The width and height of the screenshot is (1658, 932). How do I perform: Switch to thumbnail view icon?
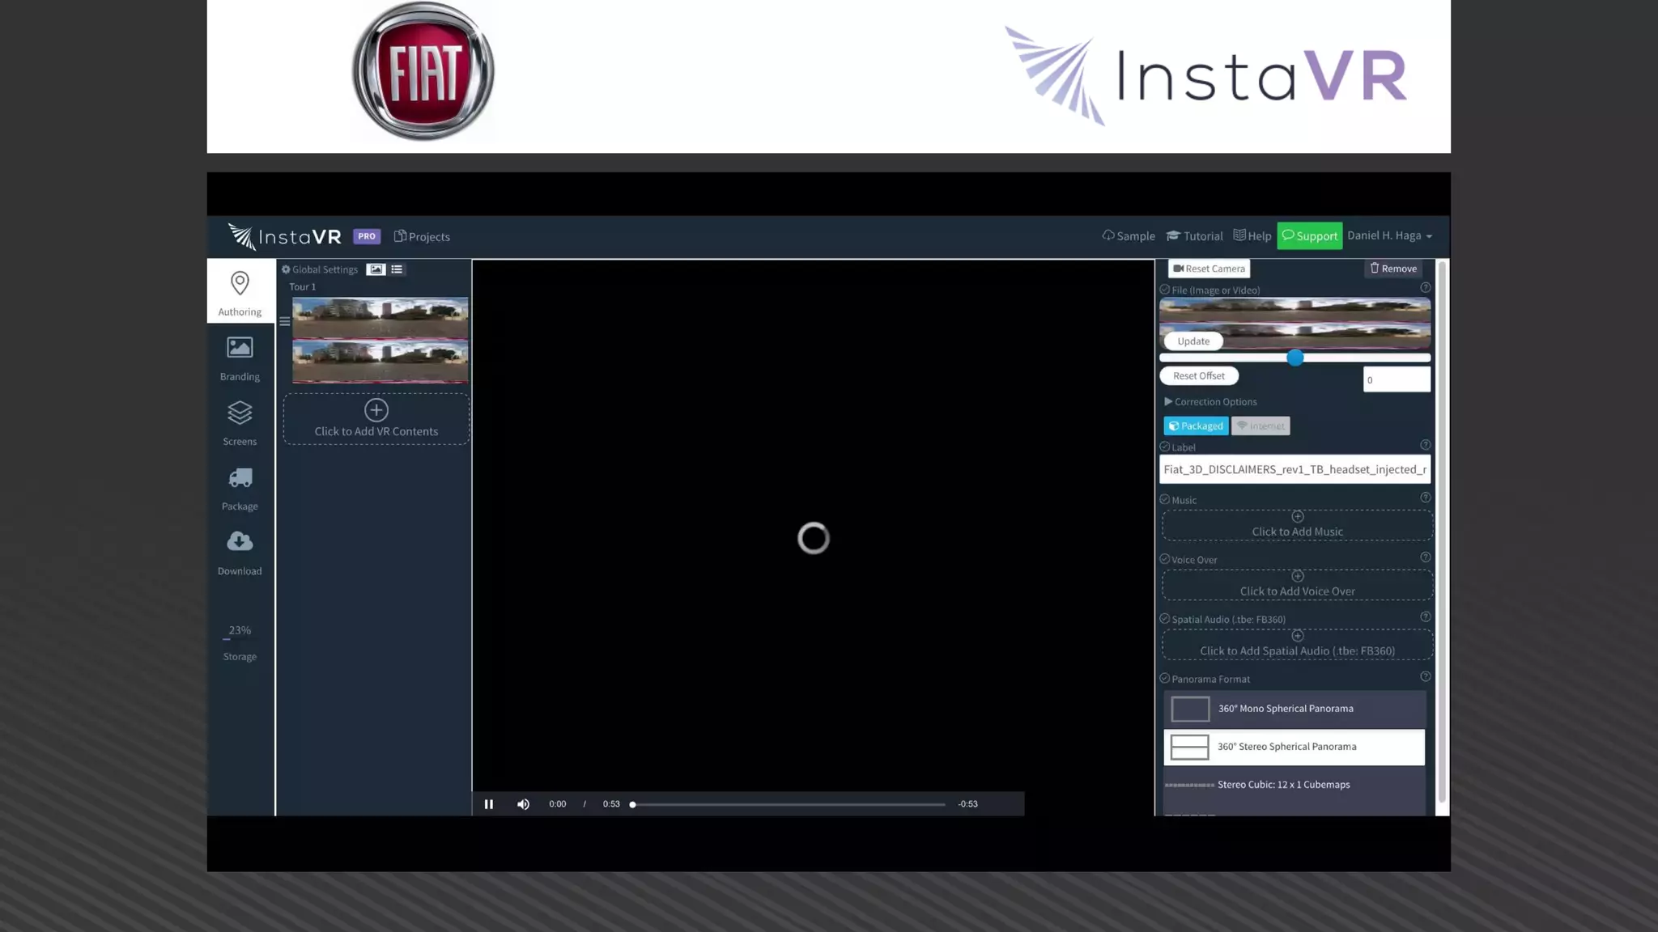[x=376, y=269]
